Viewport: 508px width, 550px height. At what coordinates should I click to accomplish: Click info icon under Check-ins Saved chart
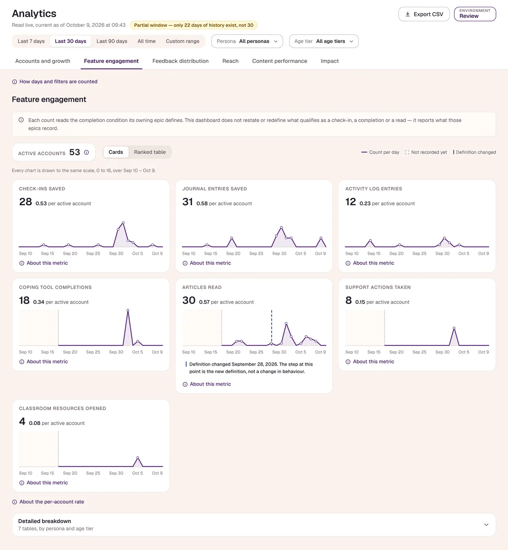coord(22,263)
